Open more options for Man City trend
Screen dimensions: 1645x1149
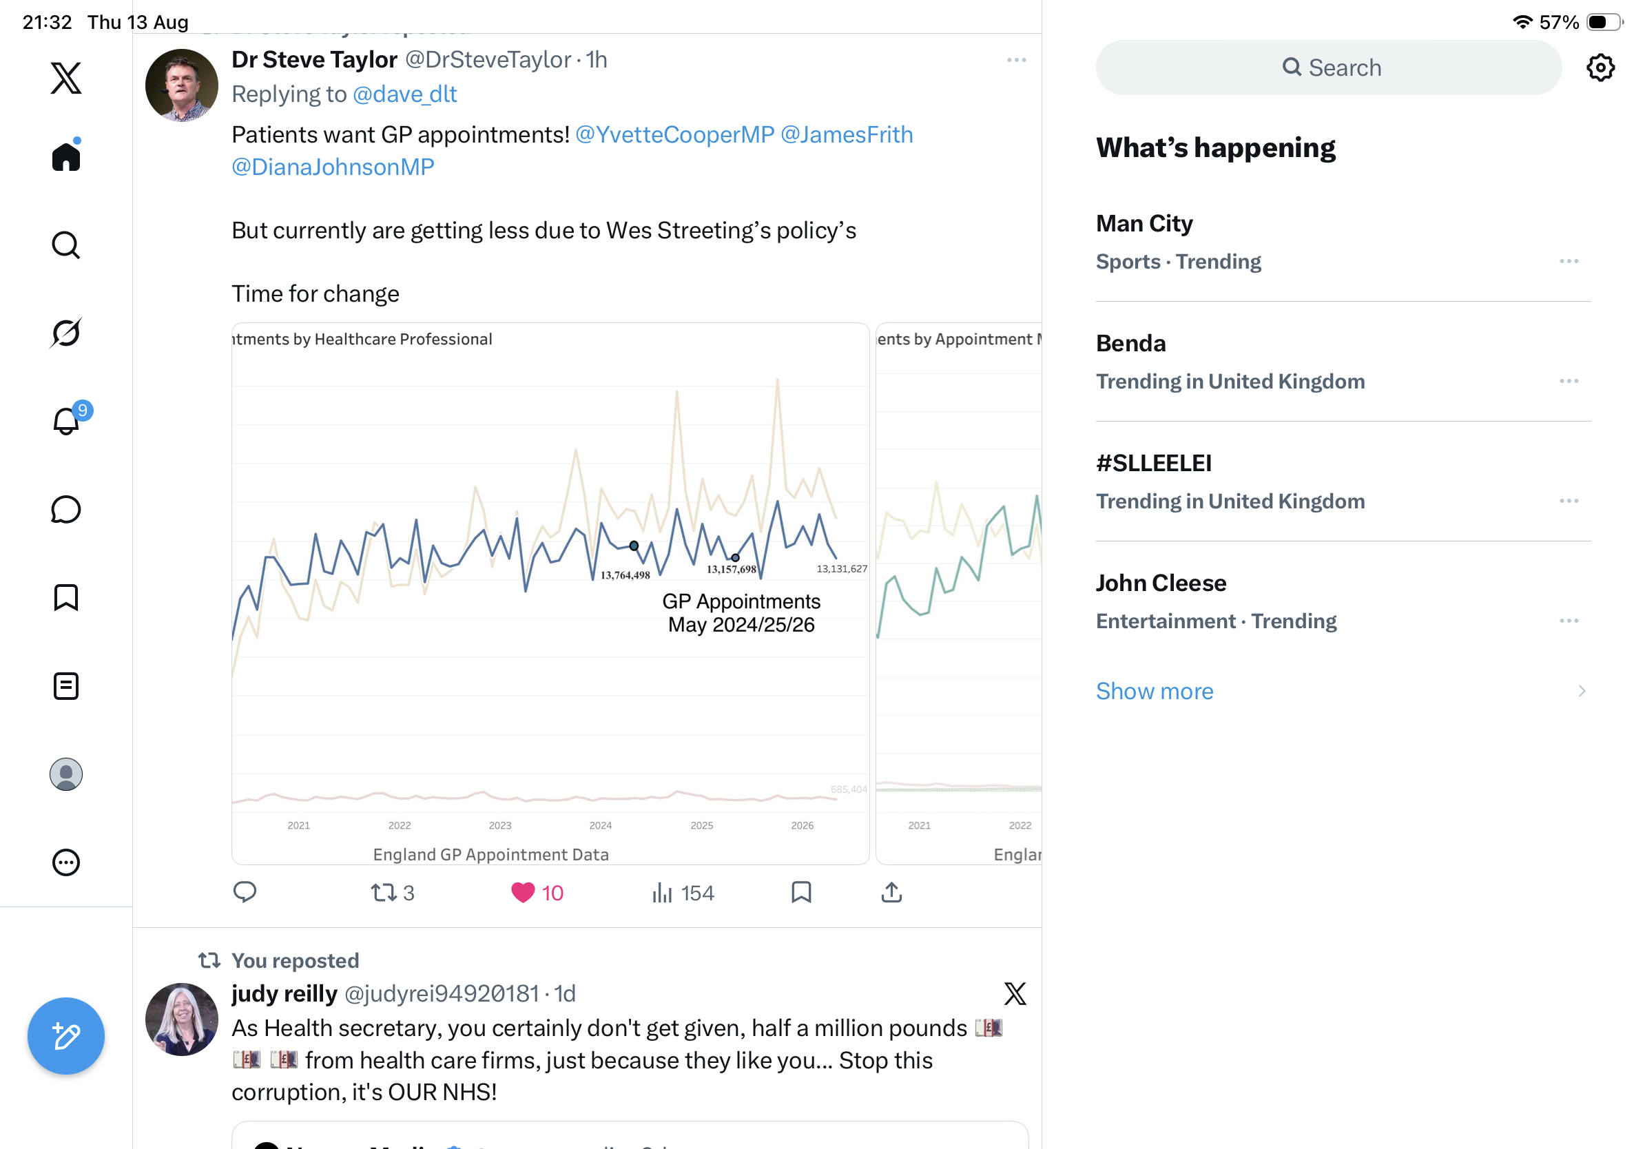coord(1569,262)
